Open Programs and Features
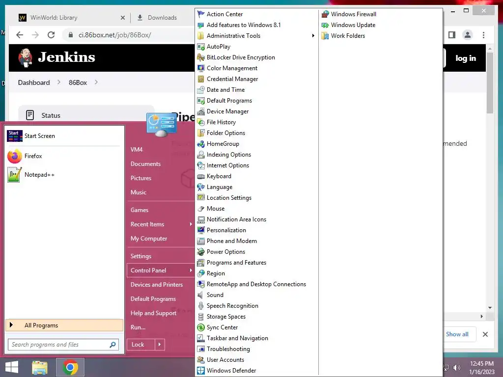The width and height of the screenshot is (503, 377). tap(236, 263)
